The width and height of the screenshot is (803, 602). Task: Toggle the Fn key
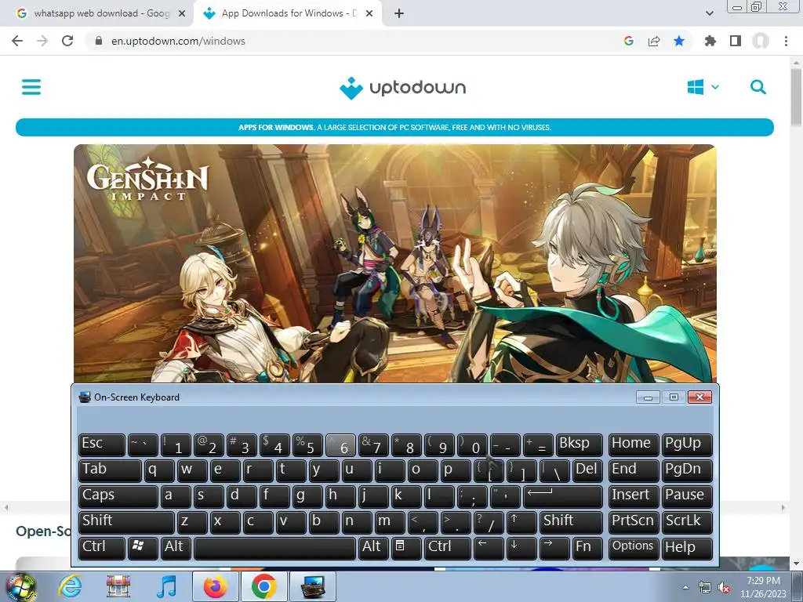[587, 548]
